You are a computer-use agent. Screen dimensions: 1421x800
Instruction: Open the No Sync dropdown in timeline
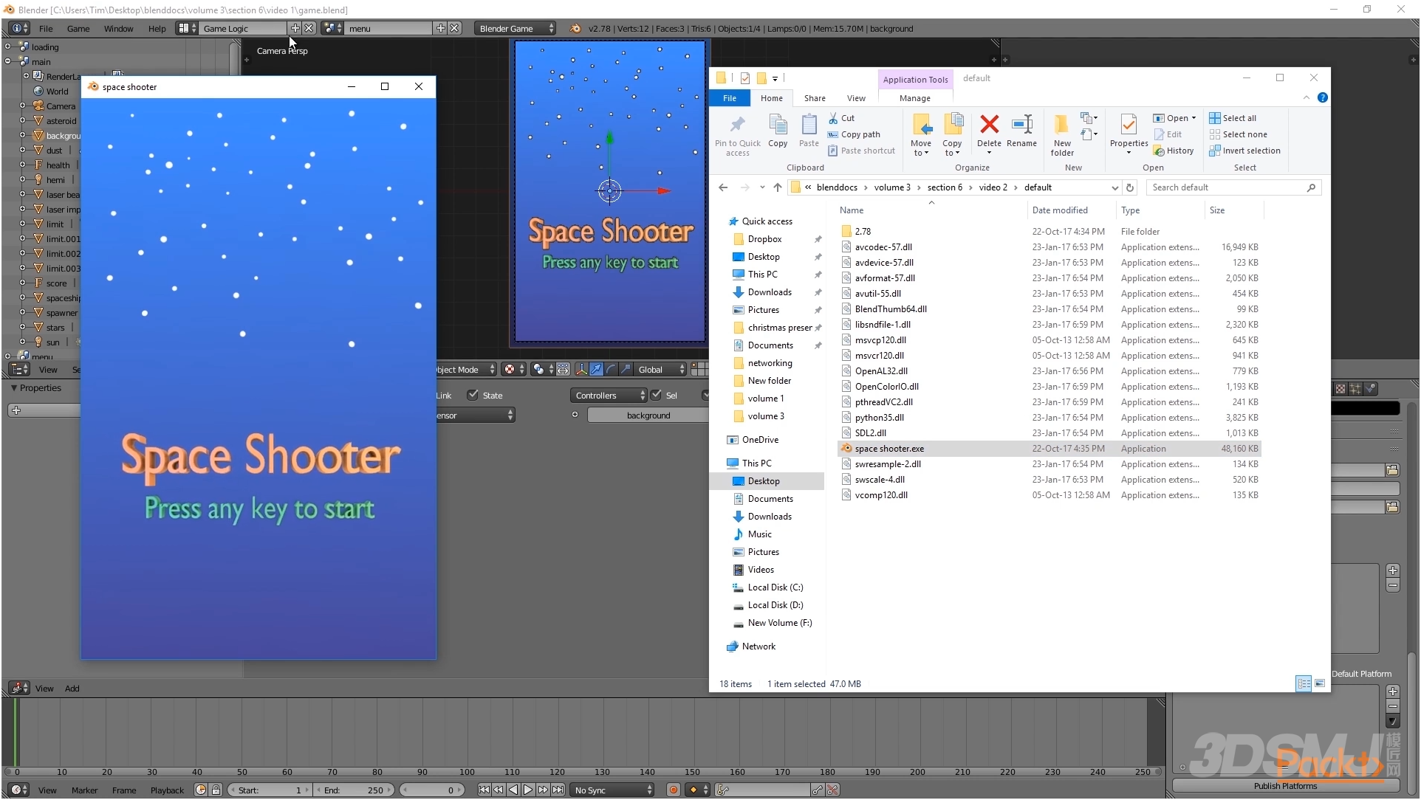pos(612,790)
